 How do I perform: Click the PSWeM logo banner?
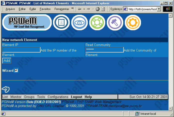pos(26,22)
